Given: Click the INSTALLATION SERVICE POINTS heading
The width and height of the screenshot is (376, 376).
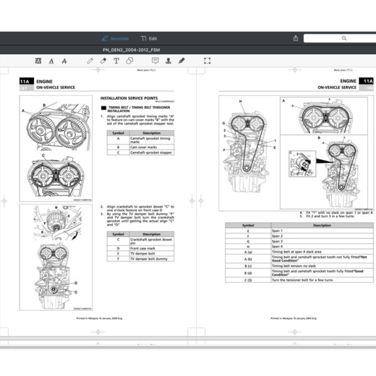Looking at the screenshot, I should pos(129,98).
